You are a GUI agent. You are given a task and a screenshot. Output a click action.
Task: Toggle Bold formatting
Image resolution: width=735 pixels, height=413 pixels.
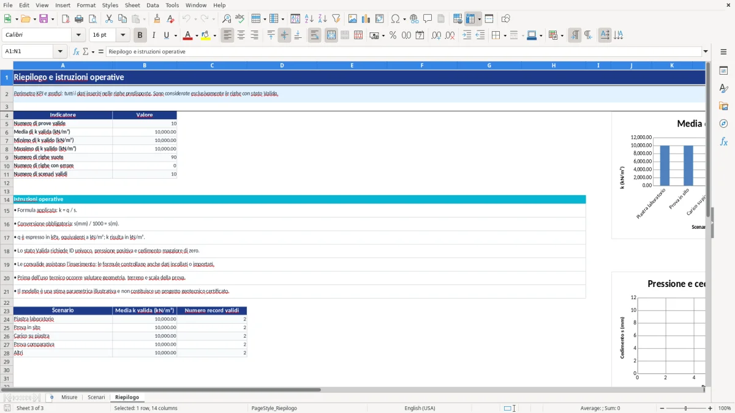(140, 35)
